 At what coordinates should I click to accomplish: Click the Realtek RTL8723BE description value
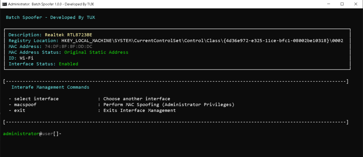[68, 35]
